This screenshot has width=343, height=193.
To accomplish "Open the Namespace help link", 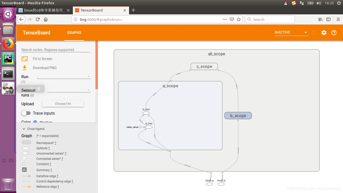I will click(55, 143).
